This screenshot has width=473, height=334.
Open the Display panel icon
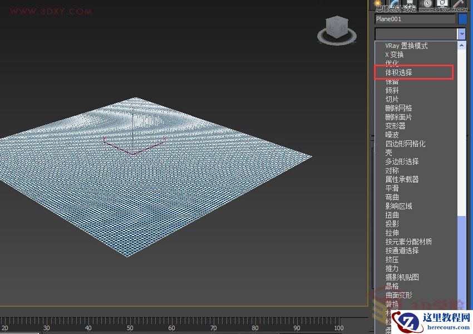(442, 4)
